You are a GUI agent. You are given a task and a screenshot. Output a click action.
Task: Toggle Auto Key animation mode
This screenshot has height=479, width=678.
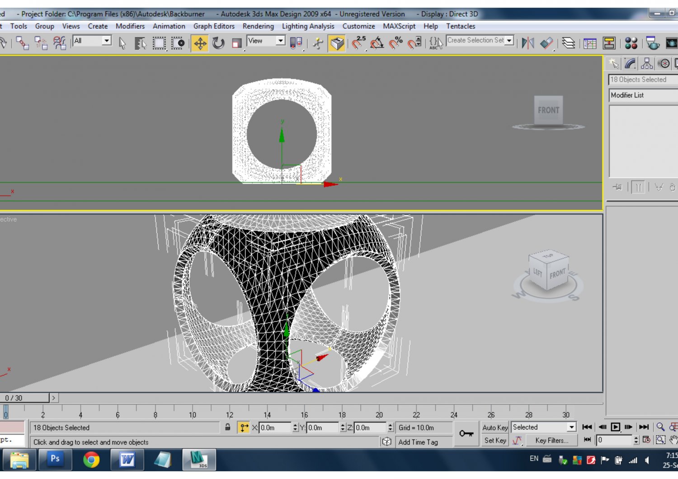click(494, 427)
